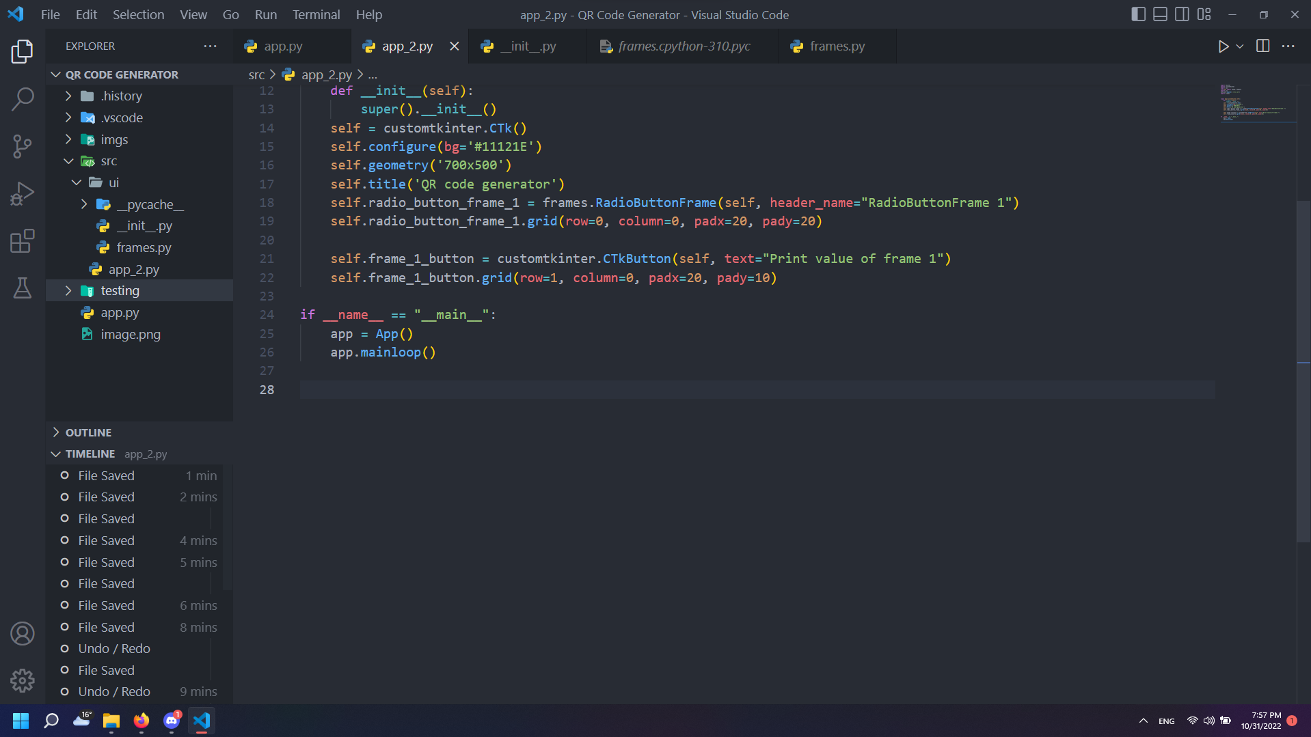Click app_2.py breadcrumb segment
Image resolution: width=1311 pixels, height=737 pixels.
pos(327,74)
